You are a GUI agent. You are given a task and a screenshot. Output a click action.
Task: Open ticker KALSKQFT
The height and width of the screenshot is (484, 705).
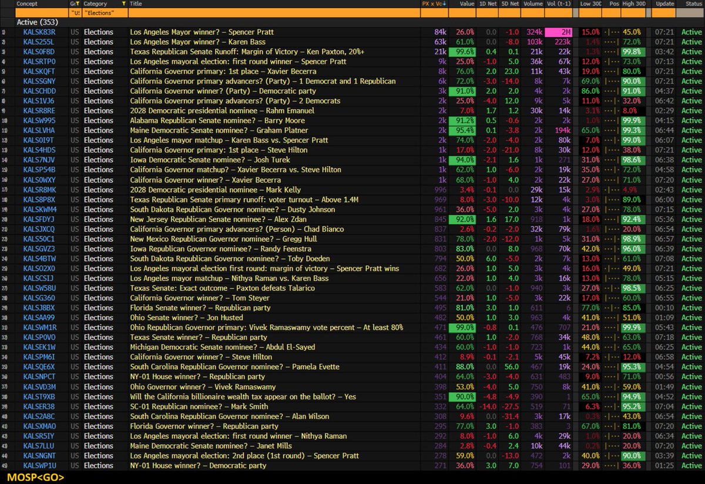pos(39,71)
